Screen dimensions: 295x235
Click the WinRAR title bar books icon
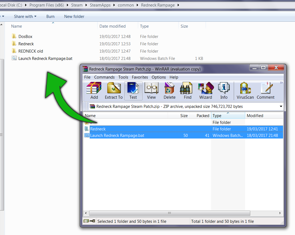click(x=85, y=69)
